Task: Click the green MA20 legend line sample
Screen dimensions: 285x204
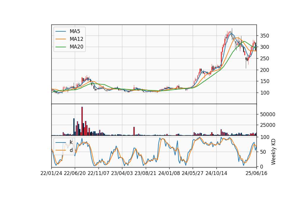Action: pyautogui.click(x=61, y=47)
